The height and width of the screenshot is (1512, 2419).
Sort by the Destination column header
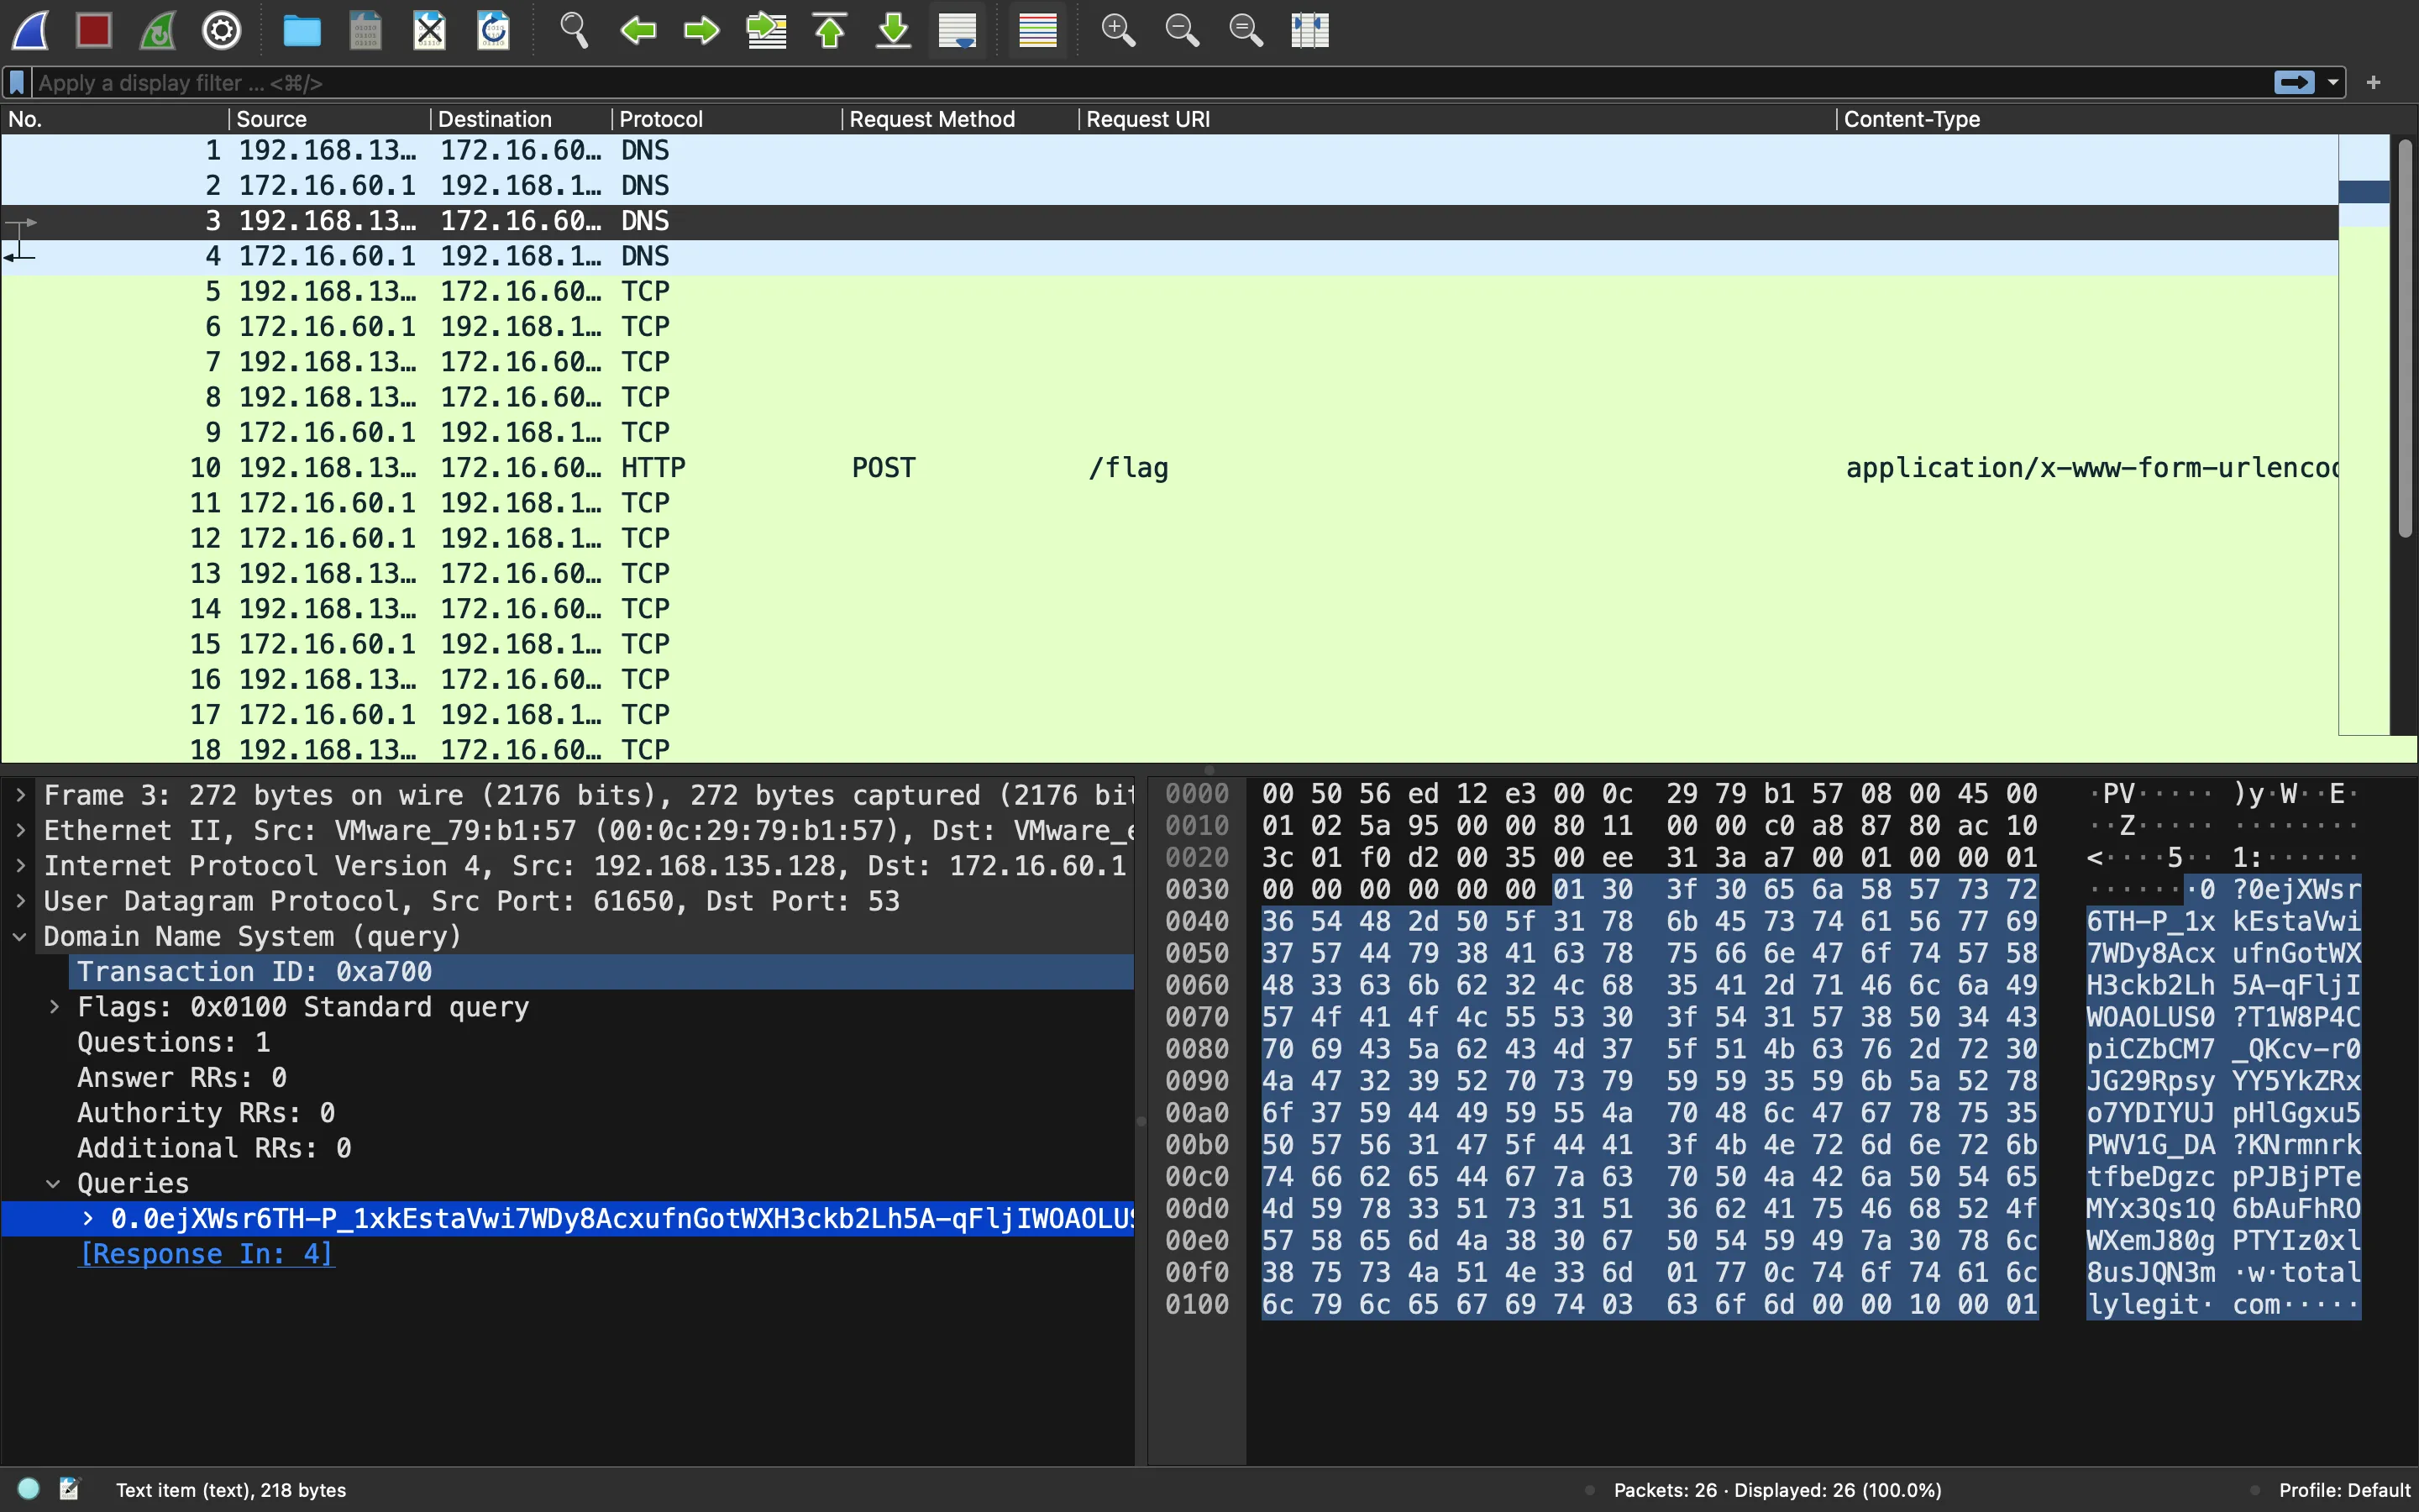(521, 119)
